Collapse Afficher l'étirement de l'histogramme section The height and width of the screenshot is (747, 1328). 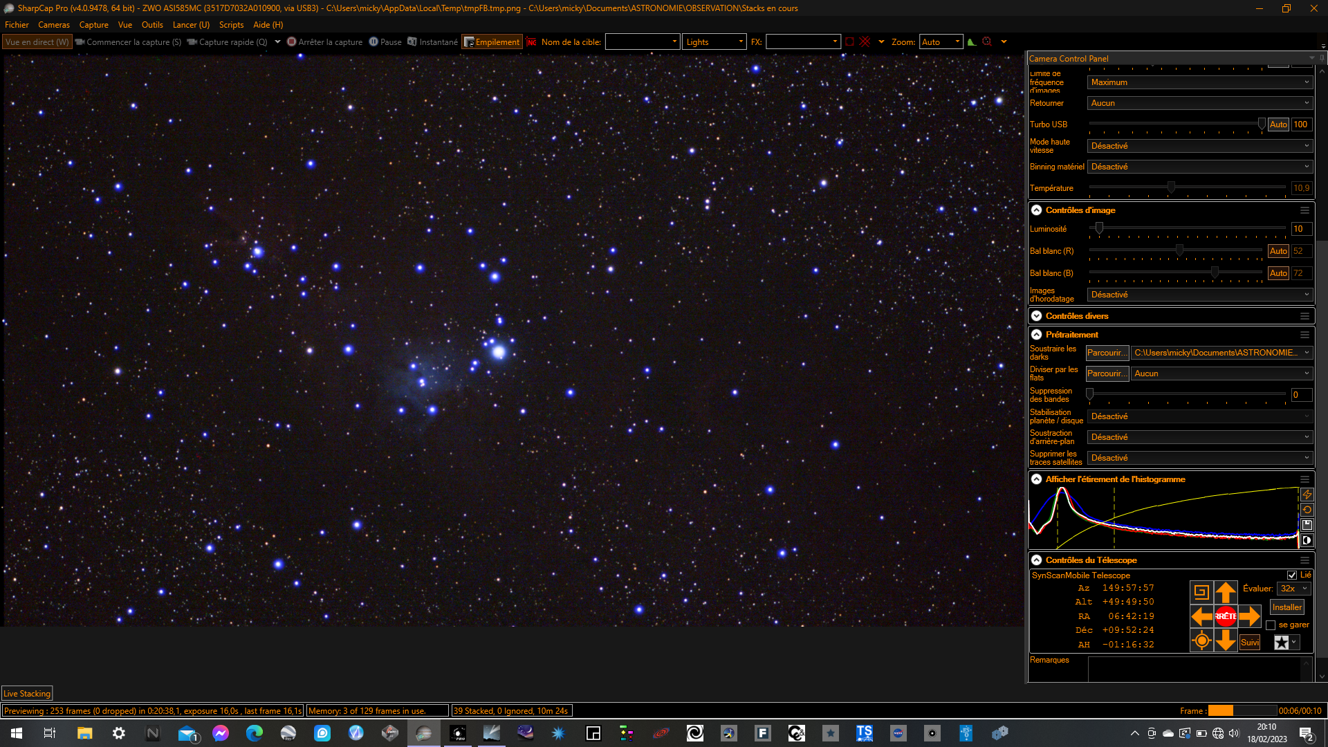[1036, 479]
